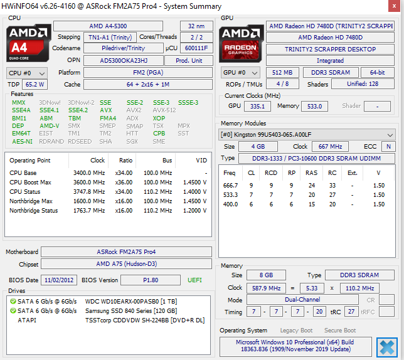The image size is (404, 360).
Task: Select the 400.0 memory timing row
Action: pos(307,204)
